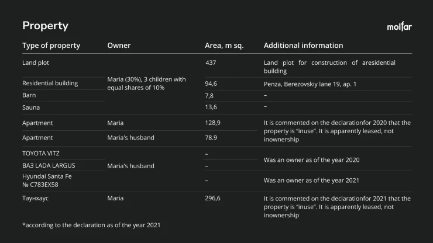This screenshot has width=433, height=243.
Task: Click the Maria (30%) owner cell
Action: (x=146, y=84)
